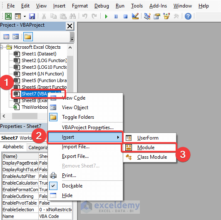Close the Project - VBAProject panel

coord(70,26)
